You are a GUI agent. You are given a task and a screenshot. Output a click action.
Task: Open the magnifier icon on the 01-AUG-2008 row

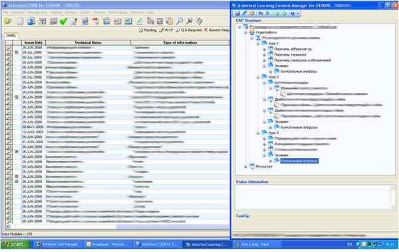(9, 142)
